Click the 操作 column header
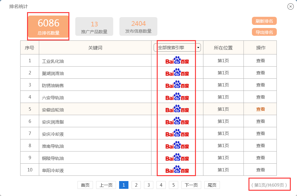Image resolution: width=297 pixels, height=196 pixels. tap(261, 48)
